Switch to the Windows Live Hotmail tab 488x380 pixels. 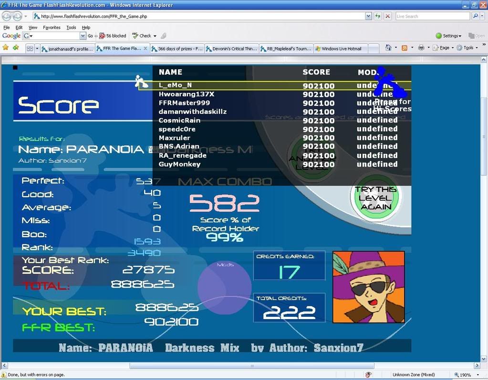tap(341, 49)
